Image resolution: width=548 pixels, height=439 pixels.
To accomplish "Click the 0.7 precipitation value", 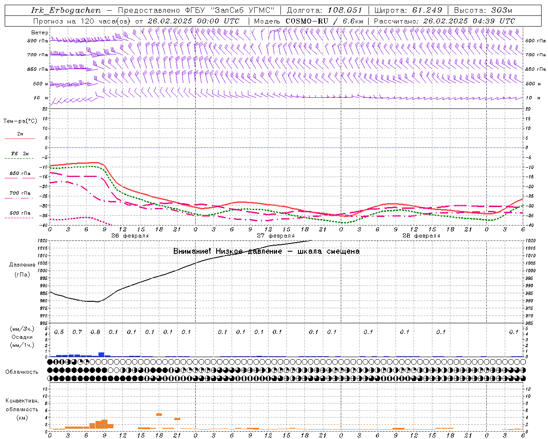I will tap(77, 332).
